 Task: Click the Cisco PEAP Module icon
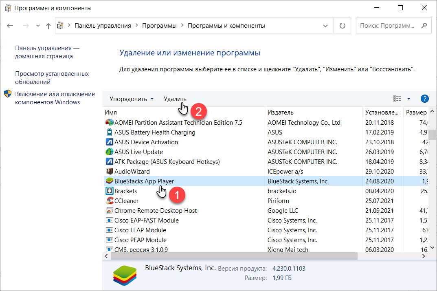coord(109,240)
